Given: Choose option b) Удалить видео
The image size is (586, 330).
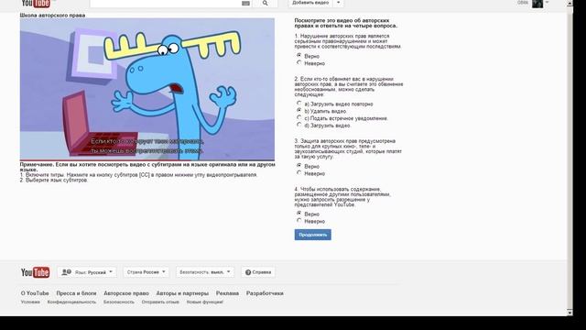Looking at the screenshot, I should coord(299,110).
